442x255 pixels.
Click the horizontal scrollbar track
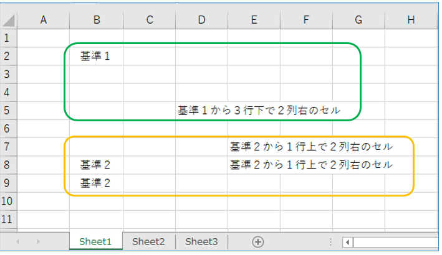point(395,242)
